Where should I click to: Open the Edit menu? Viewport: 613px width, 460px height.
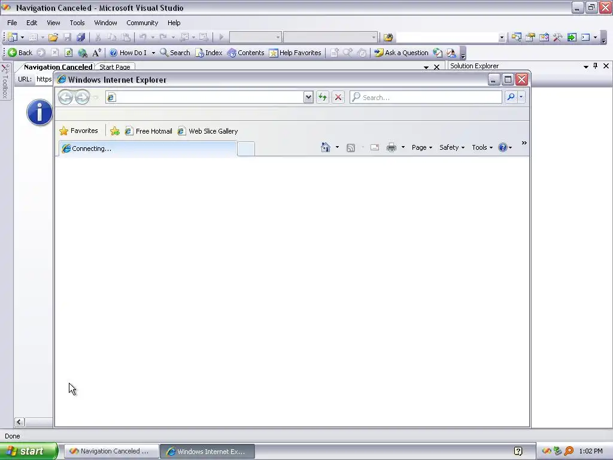[32, 23]
